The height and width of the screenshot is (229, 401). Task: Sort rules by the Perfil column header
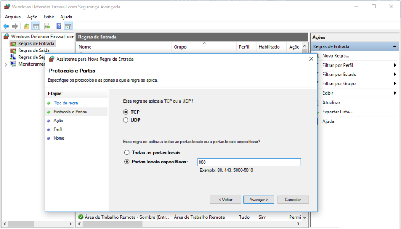pyautogui.click(x=246, y=47)
